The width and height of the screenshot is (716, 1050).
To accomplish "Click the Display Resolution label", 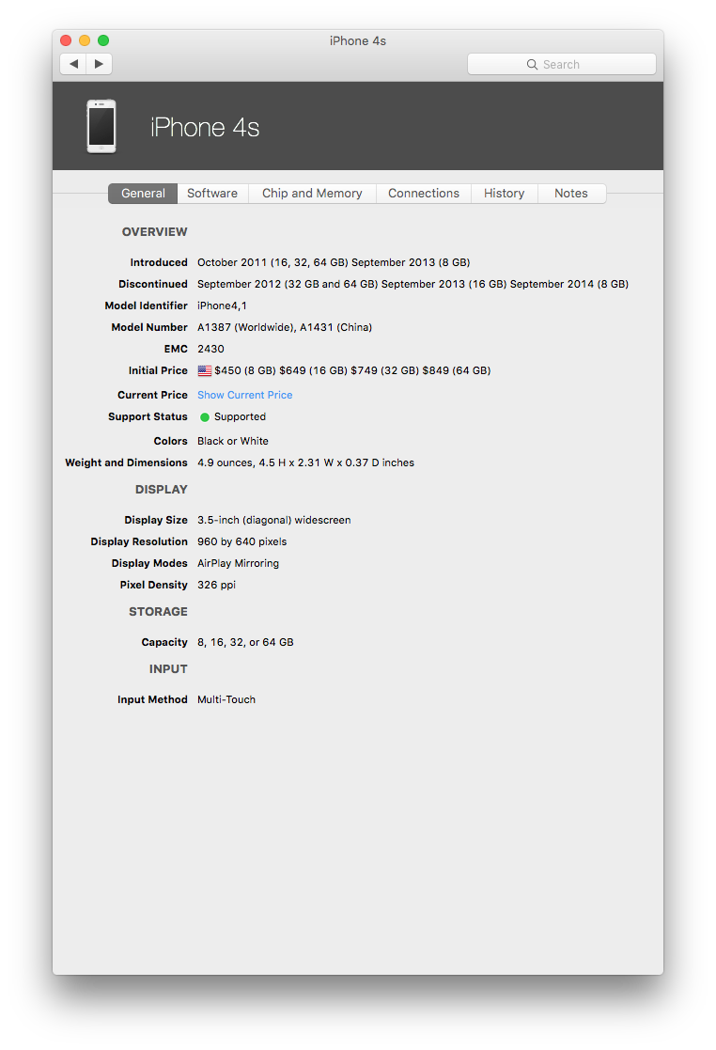I will click(x=139, y=541).
